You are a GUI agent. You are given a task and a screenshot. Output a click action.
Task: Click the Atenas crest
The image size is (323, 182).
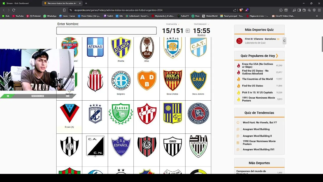pos(95,47)
